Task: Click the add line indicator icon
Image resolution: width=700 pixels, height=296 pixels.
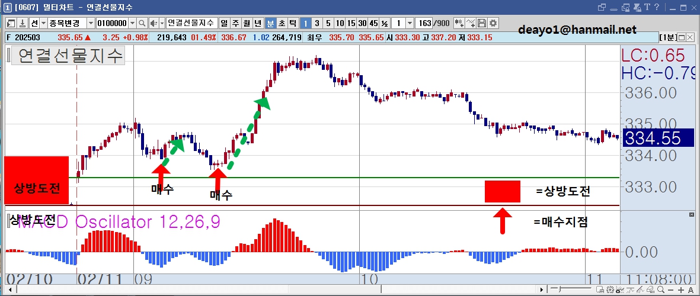Action: coord(471,23)
